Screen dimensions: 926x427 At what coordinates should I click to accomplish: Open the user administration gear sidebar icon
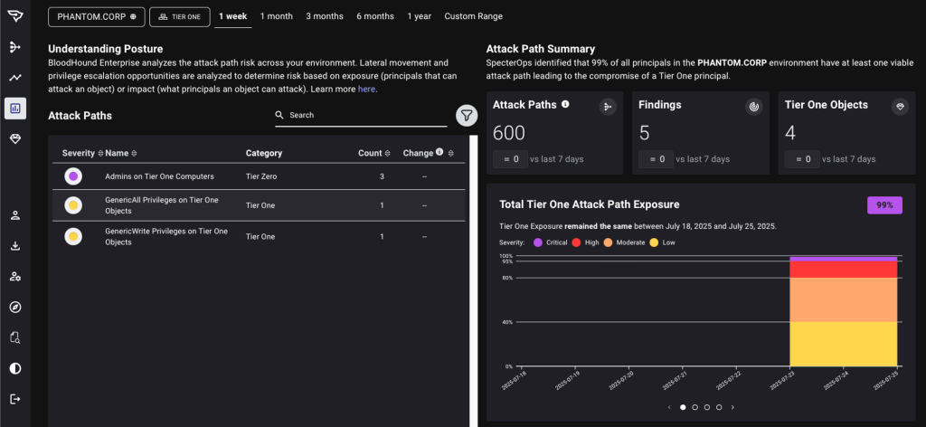[x=15, y=277]
